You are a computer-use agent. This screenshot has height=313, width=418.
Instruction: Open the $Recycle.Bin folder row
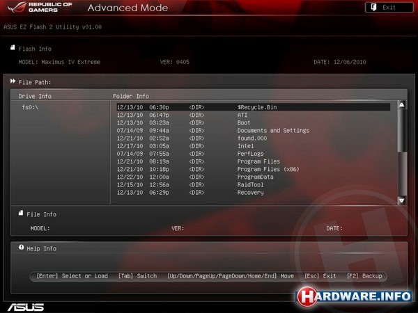click(x=254, y=107)
